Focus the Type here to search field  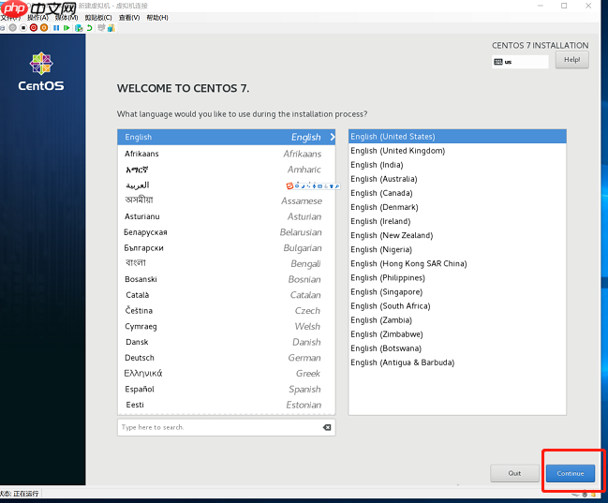point(227,427)
